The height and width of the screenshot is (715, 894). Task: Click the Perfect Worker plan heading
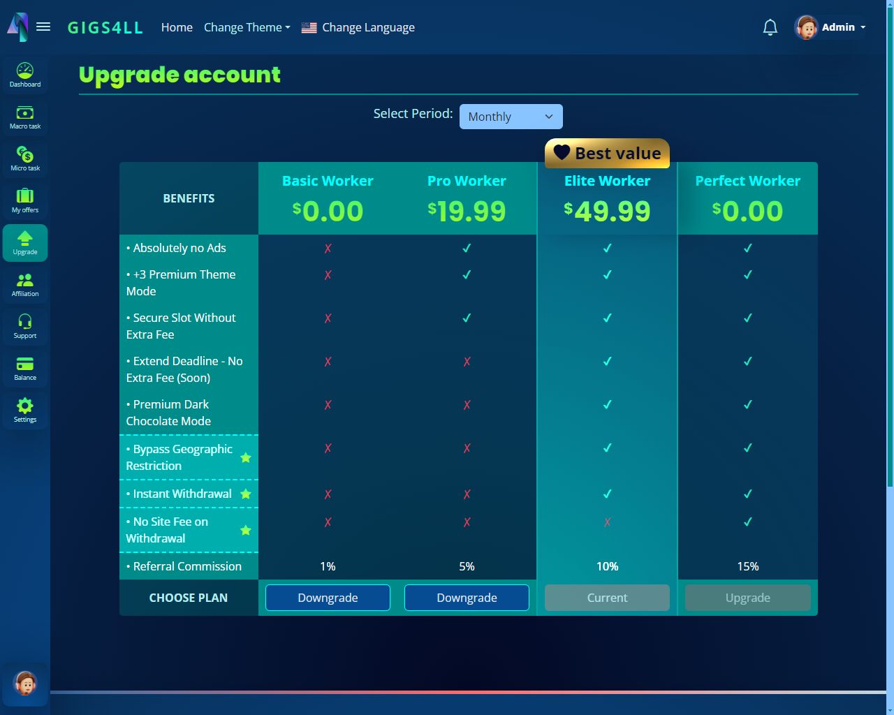pos(747,181)
